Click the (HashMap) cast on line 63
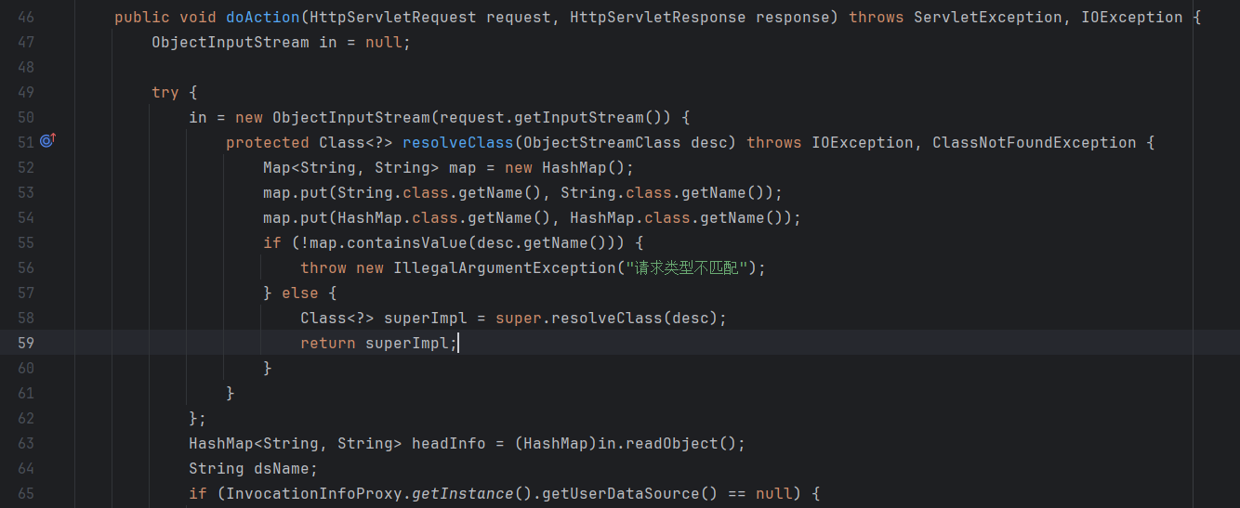Screen dimensions: 1240x508 [x=556, y=444]
